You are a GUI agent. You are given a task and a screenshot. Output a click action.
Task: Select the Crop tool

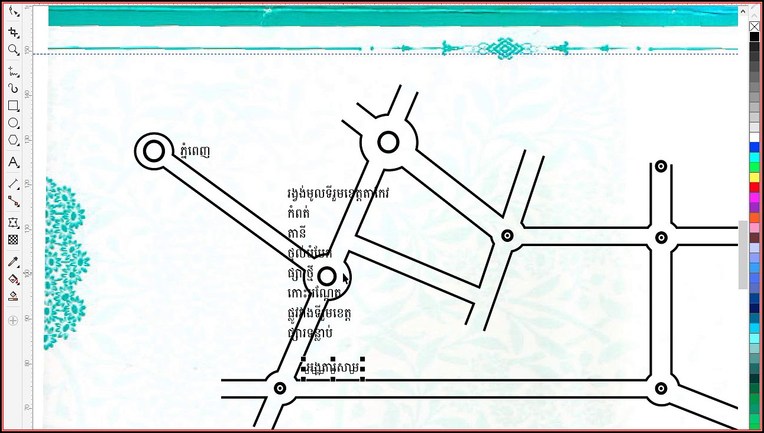pos(13,32)
